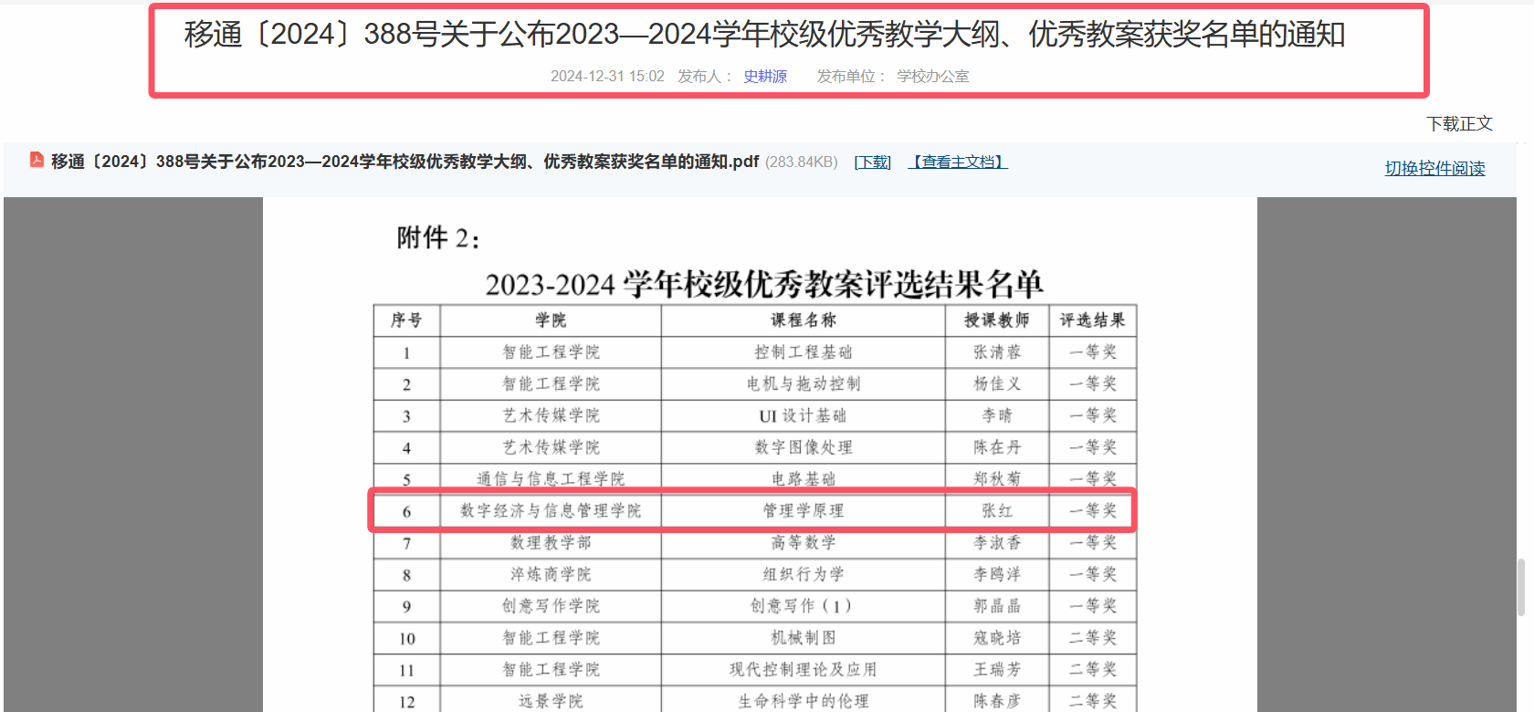Click teacher cell 张红
Viewport: 1534px width, 712px height.
[997, 511]
